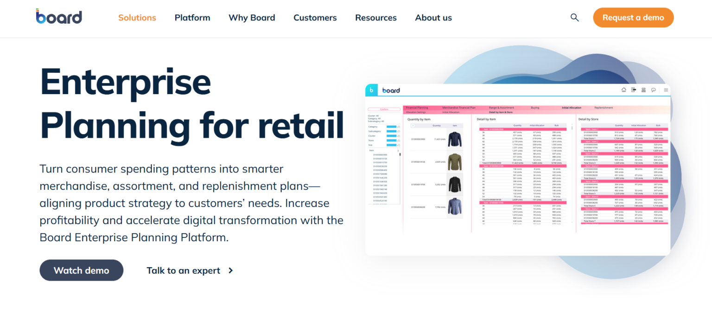
Task: Open the Platform dropdown menu
Action: pos(192,18)
